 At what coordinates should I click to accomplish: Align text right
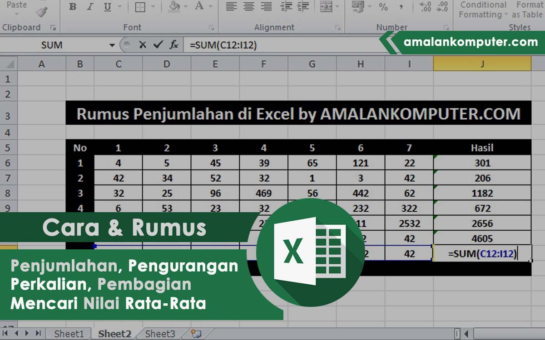[266, 7]
